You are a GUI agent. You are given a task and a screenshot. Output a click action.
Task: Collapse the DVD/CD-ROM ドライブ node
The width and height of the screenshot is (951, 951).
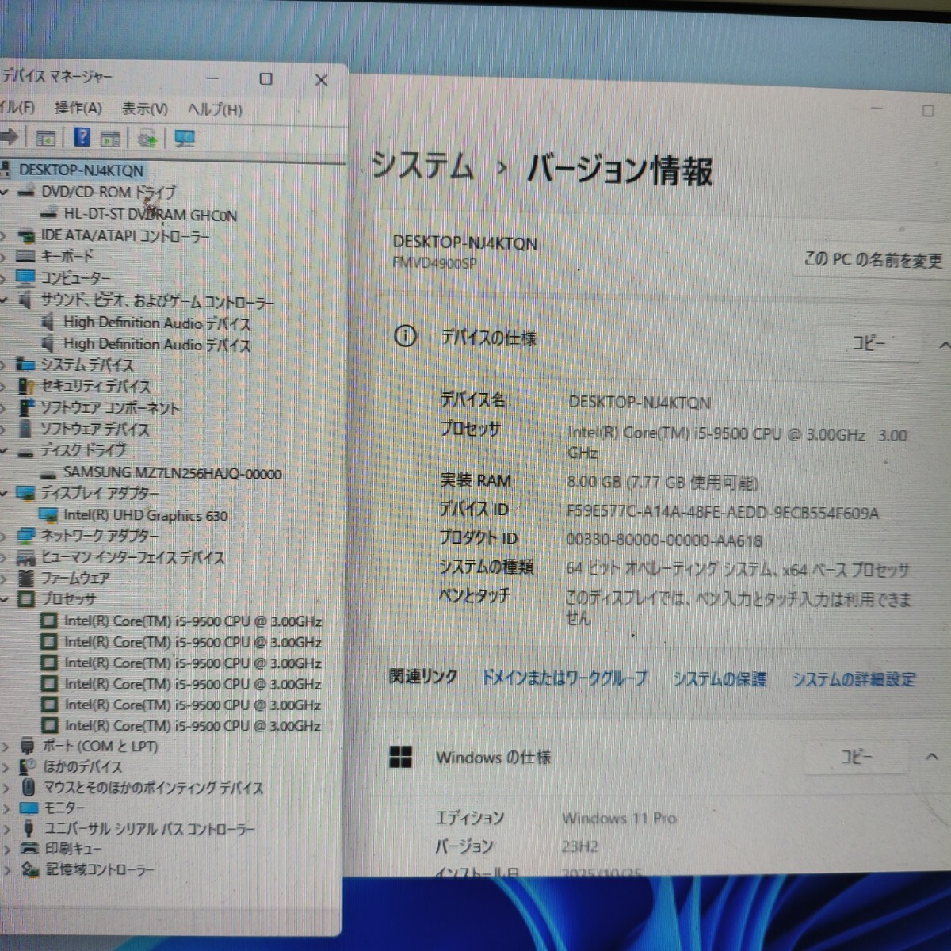[x=5, y=193]
